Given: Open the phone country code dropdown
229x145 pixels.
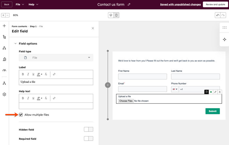Looking at the screenshot, I should click(175, 89).
